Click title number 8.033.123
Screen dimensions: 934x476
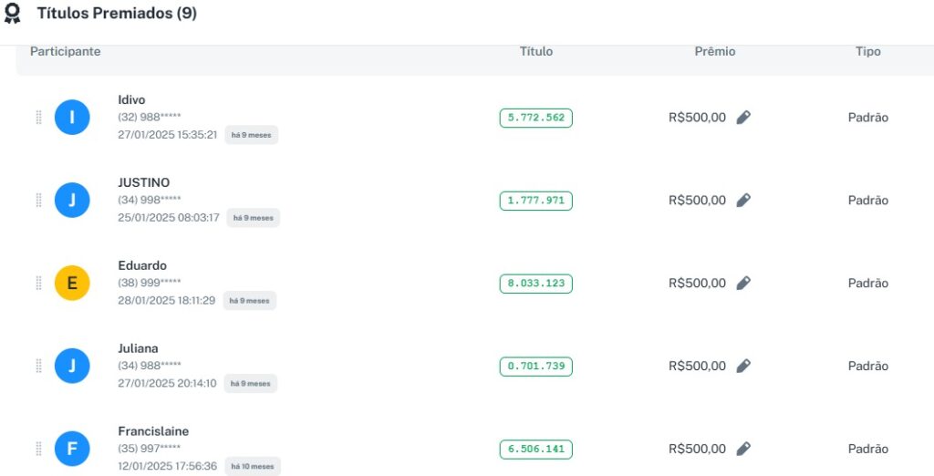click(x=535, y=284)
